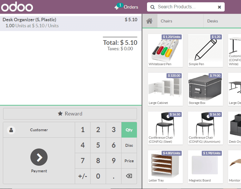The image size is (241, 189).
Task: Add Magnetic Board product
Action: click(x=205, y=167)
